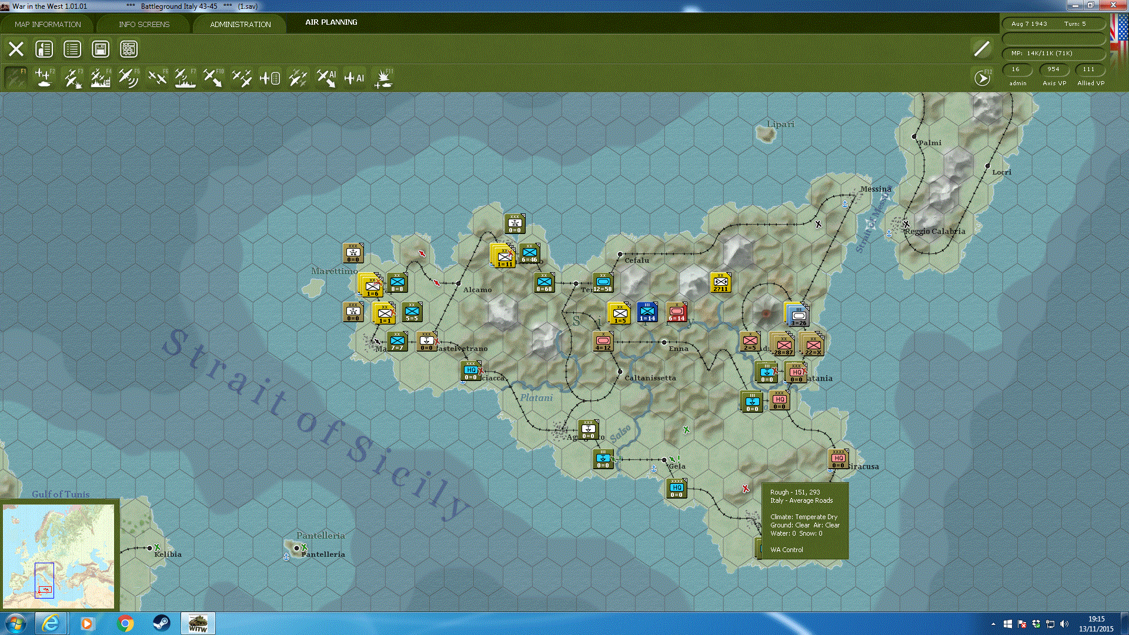Select the HQ counter next to Siracusa
Viewport: 1129px width, 635px height.
point(838,459)
